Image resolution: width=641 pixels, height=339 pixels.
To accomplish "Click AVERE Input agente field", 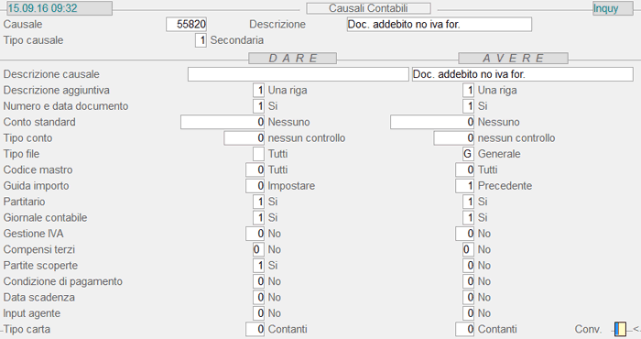I will (x=469, y=313).
